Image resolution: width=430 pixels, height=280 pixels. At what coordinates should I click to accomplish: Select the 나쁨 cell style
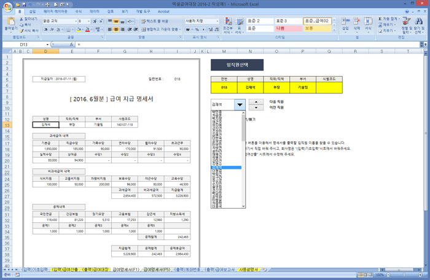coord(289,28)
